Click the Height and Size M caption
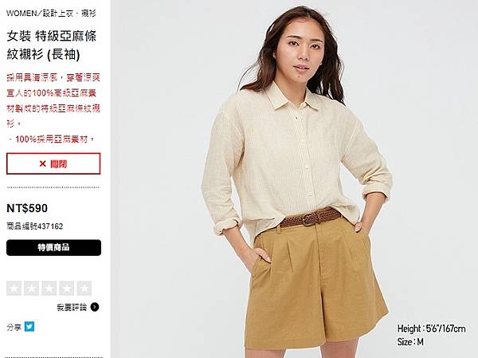This screenshot has width=478, height=358. [431, 335]
